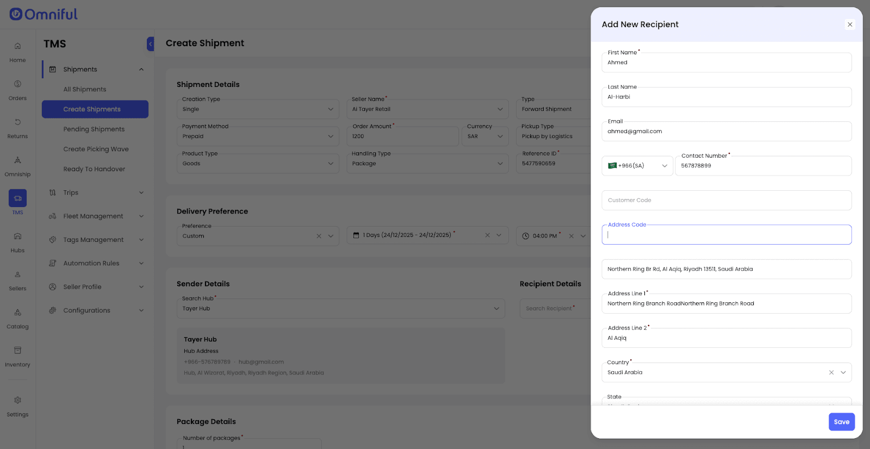The height and width of the screenshot is (449, 870).
Task: Open the Orders section icon
Action: click(17, 84)
